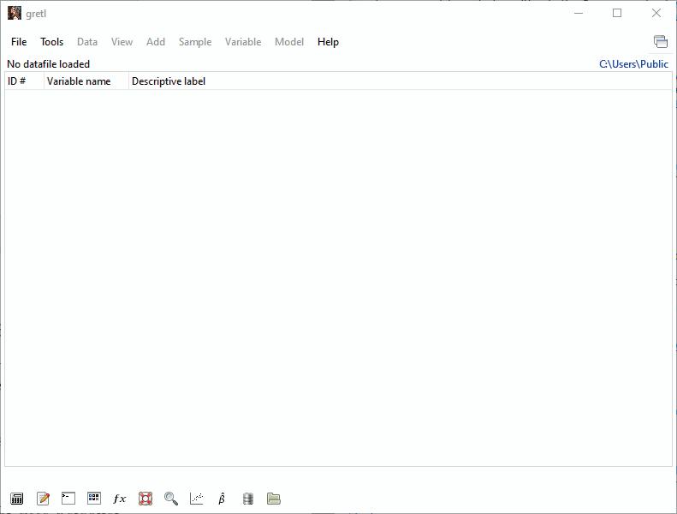The height and width of the screenshot is (514, 677).
Task: Open function packages fx icon
Action: point(120,499)
